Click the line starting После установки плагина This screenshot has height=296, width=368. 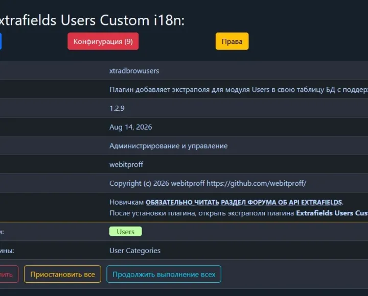point(239,213)
